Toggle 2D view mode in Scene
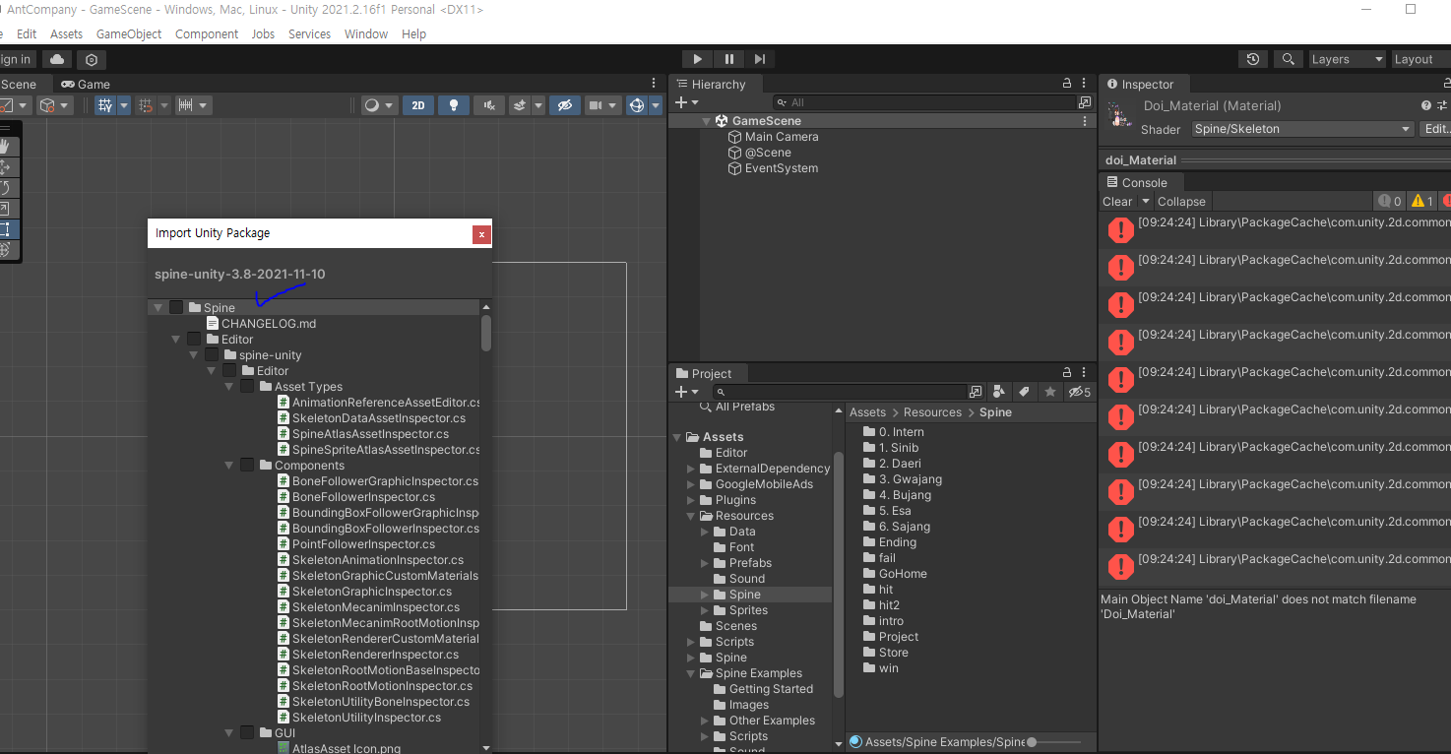Image resolution: width=1451 pixels, height=754 pixels. 418,105
